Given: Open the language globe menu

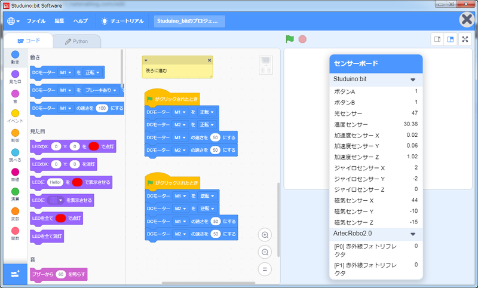Looking at the screenshot, I should click(x=13, y=21).
